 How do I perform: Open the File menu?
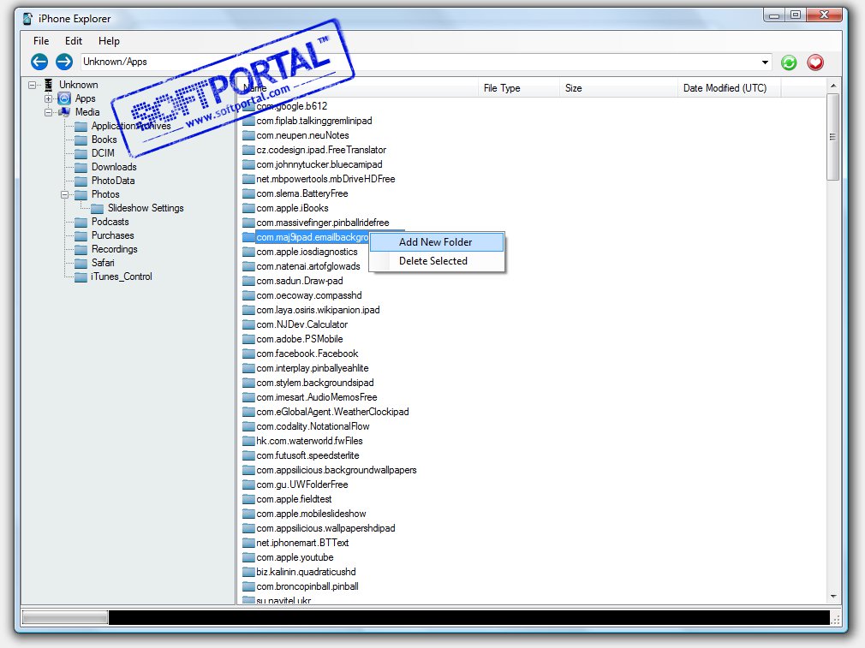tap(41, 41)
